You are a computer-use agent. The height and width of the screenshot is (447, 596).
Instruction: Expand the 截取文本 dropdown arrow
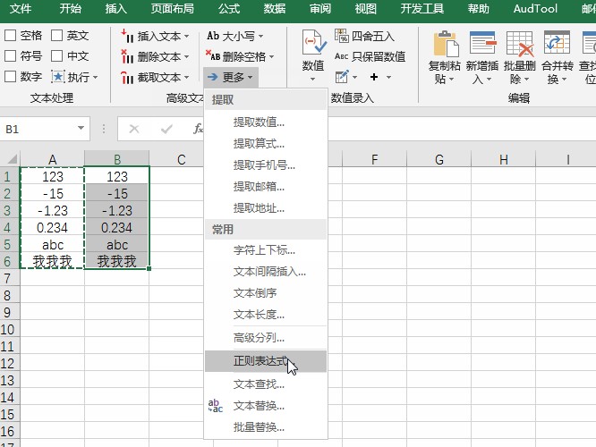tap(187, 78)
